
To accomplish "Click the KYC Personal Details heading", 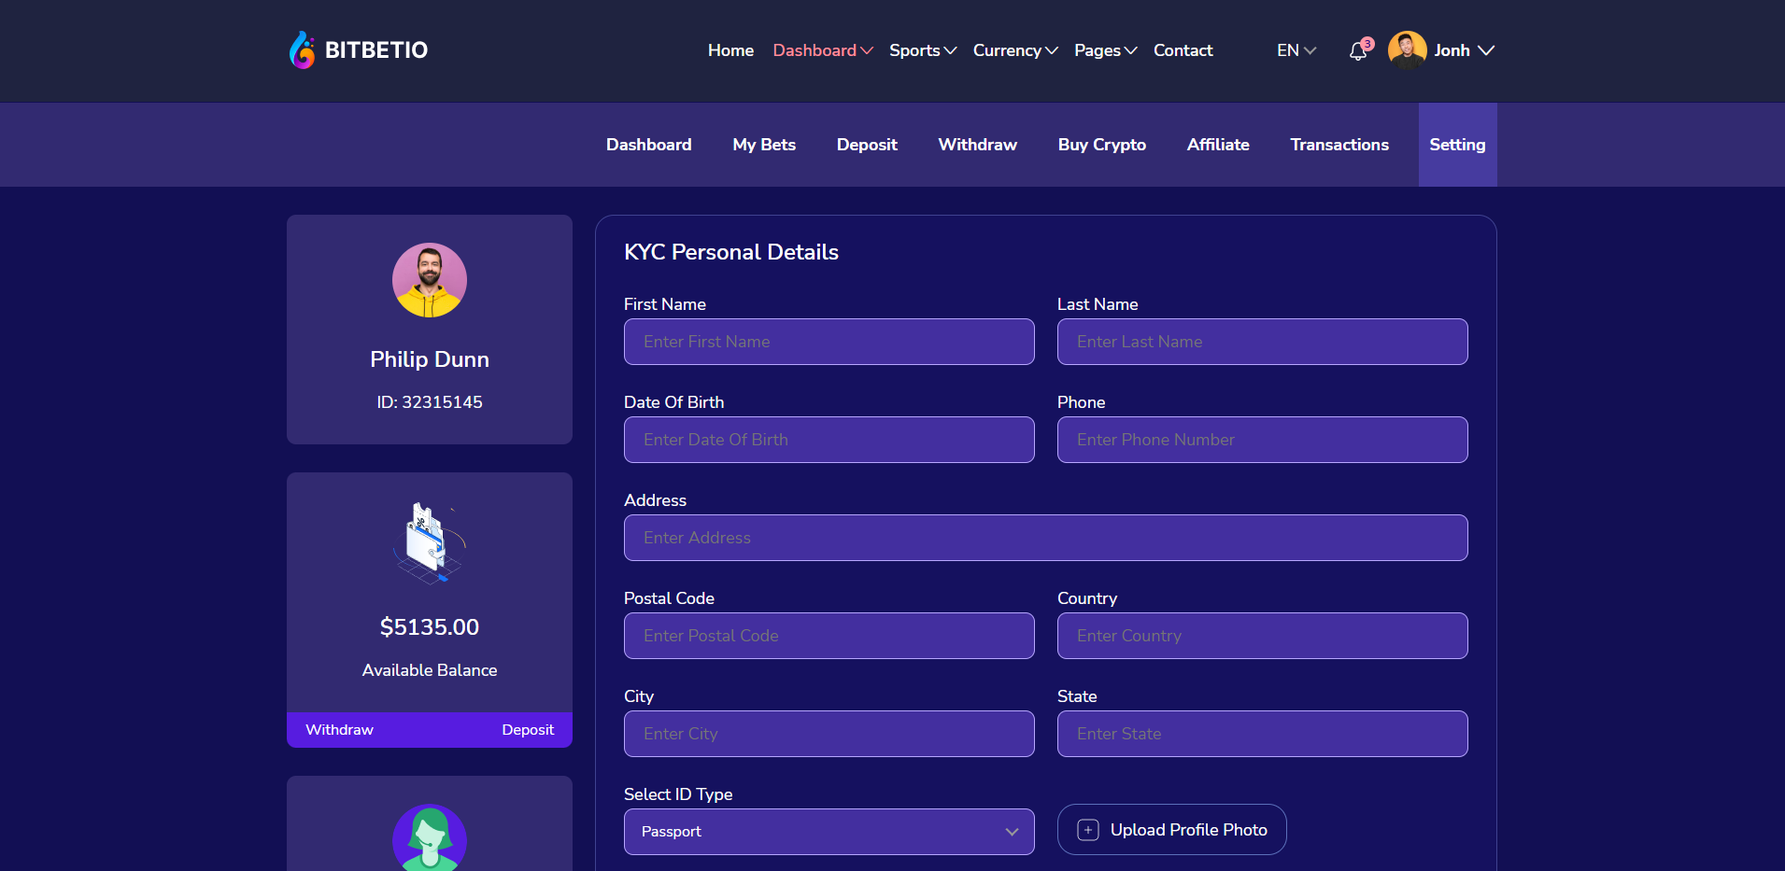I will [x=731, y=252].
